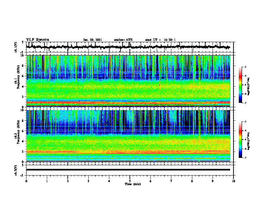Click time axis tick label "0"

(x=26, y=181)
